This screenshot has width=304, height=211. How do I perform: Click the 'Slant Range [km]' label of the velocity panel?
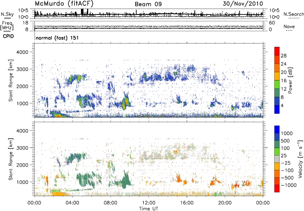[11, 159]
